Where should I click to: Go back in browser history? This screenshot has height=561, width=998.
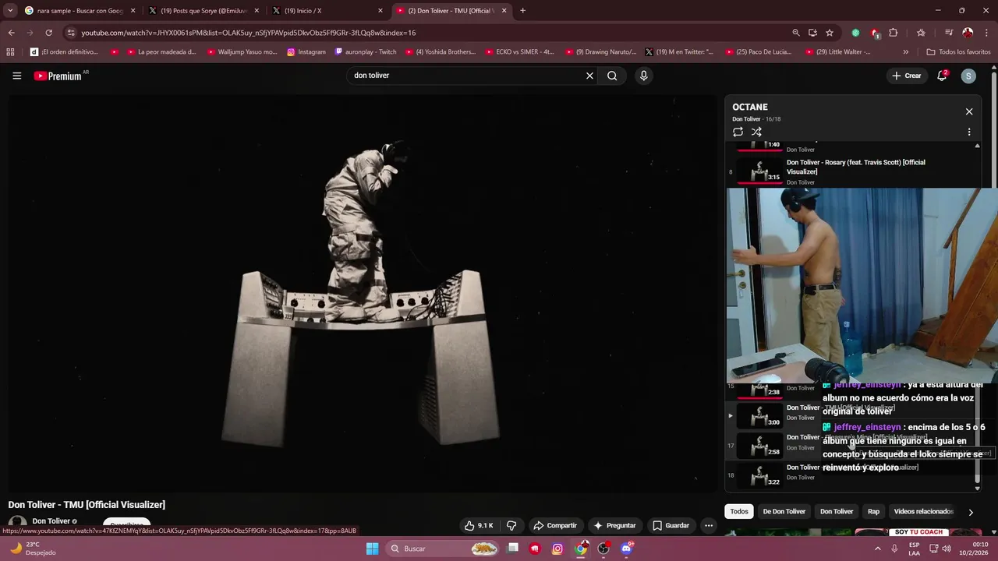point(11,33)
